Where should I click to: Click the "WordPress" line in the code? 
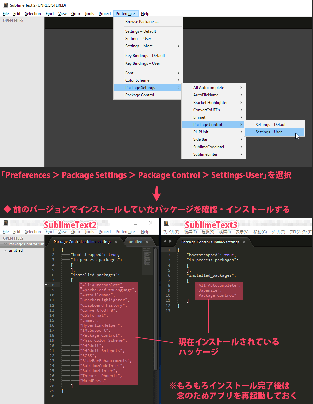click(x=93, y=381)
